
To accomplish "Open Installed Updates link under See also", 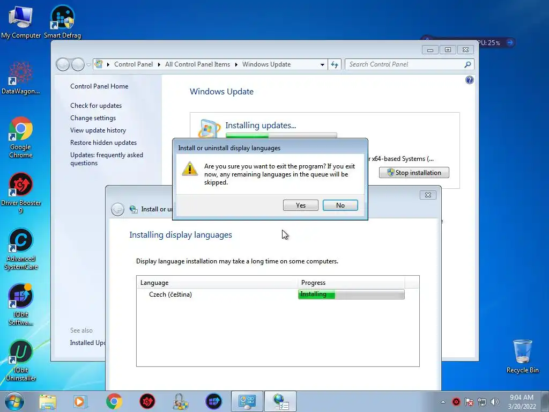I will coord(87,343).
